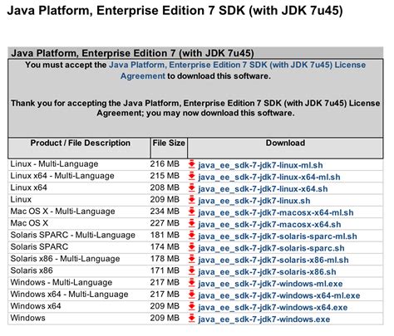Click download arrow icon for java_ee_sdk-7-jdk7-linux-x64.sh
This screenshot has width=394, height=336.
(192, 187)
